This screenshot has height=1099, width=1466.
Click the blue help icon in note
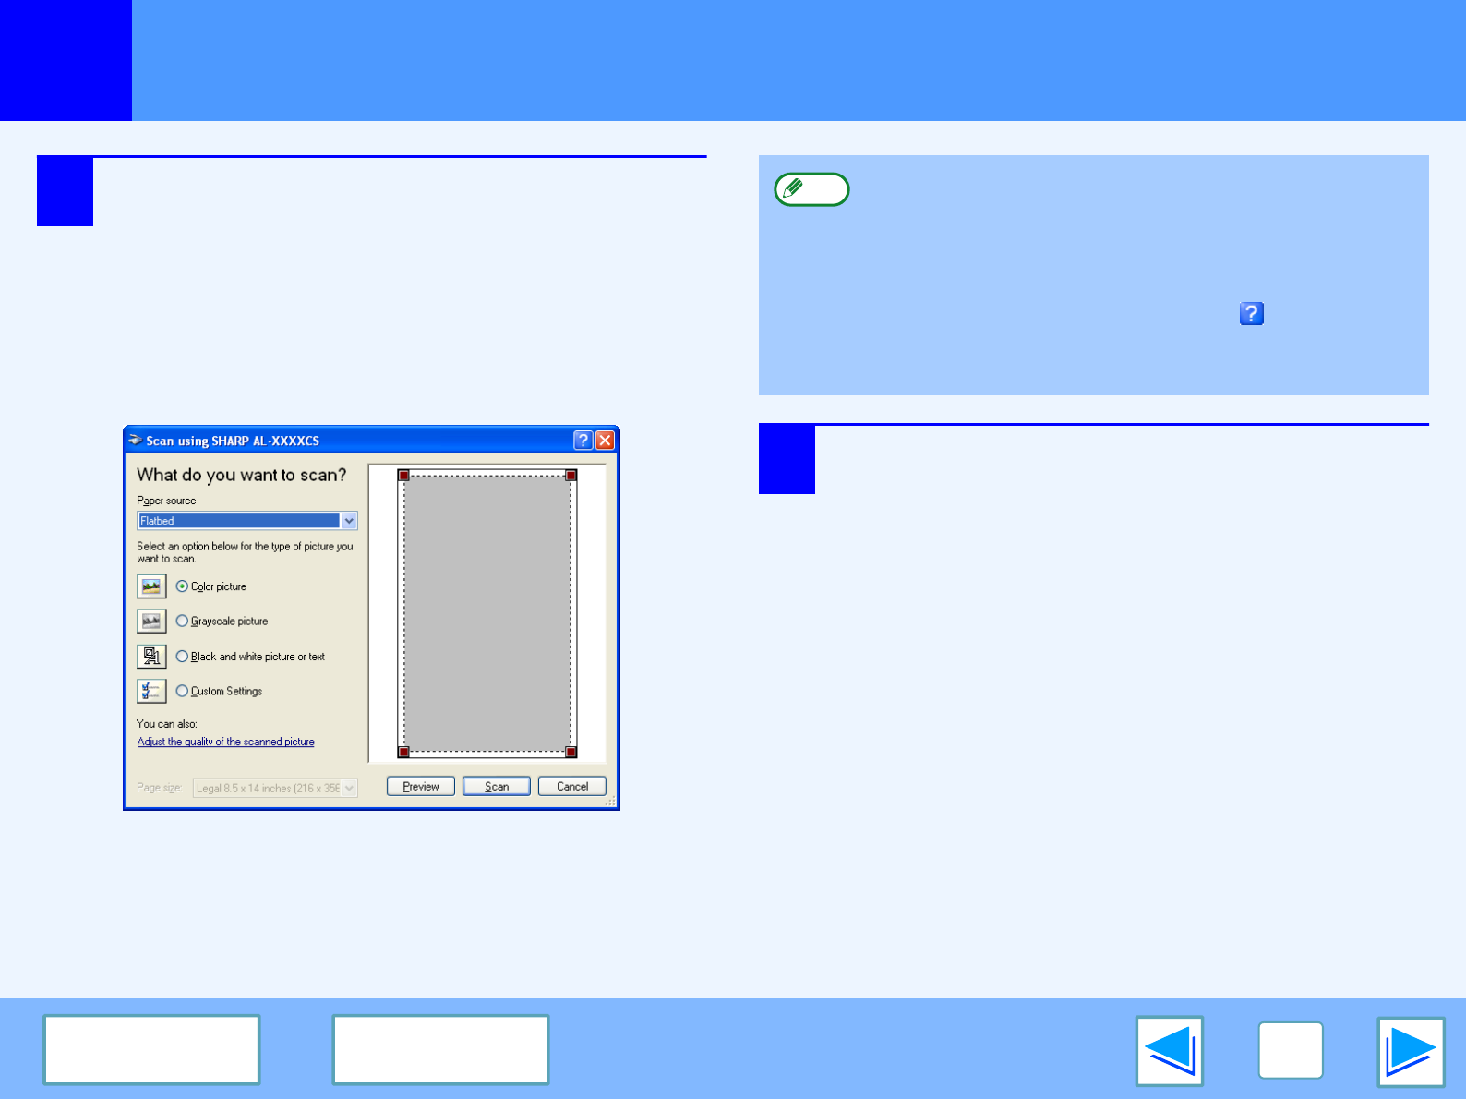coord(1251,314)
